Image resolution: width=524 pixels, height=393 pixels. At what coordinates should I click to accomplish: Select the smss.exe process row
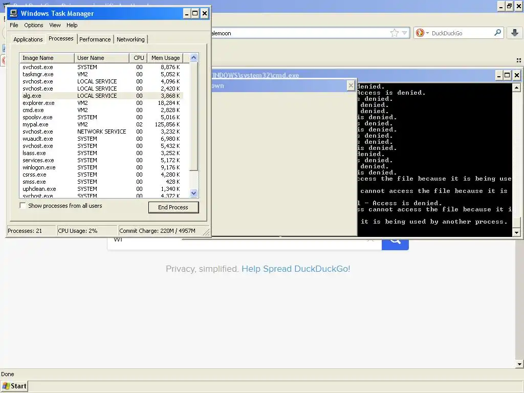[101, 182]
